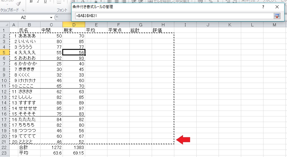
Task: Click the 総計 header cell
Action: pos(141,30)
